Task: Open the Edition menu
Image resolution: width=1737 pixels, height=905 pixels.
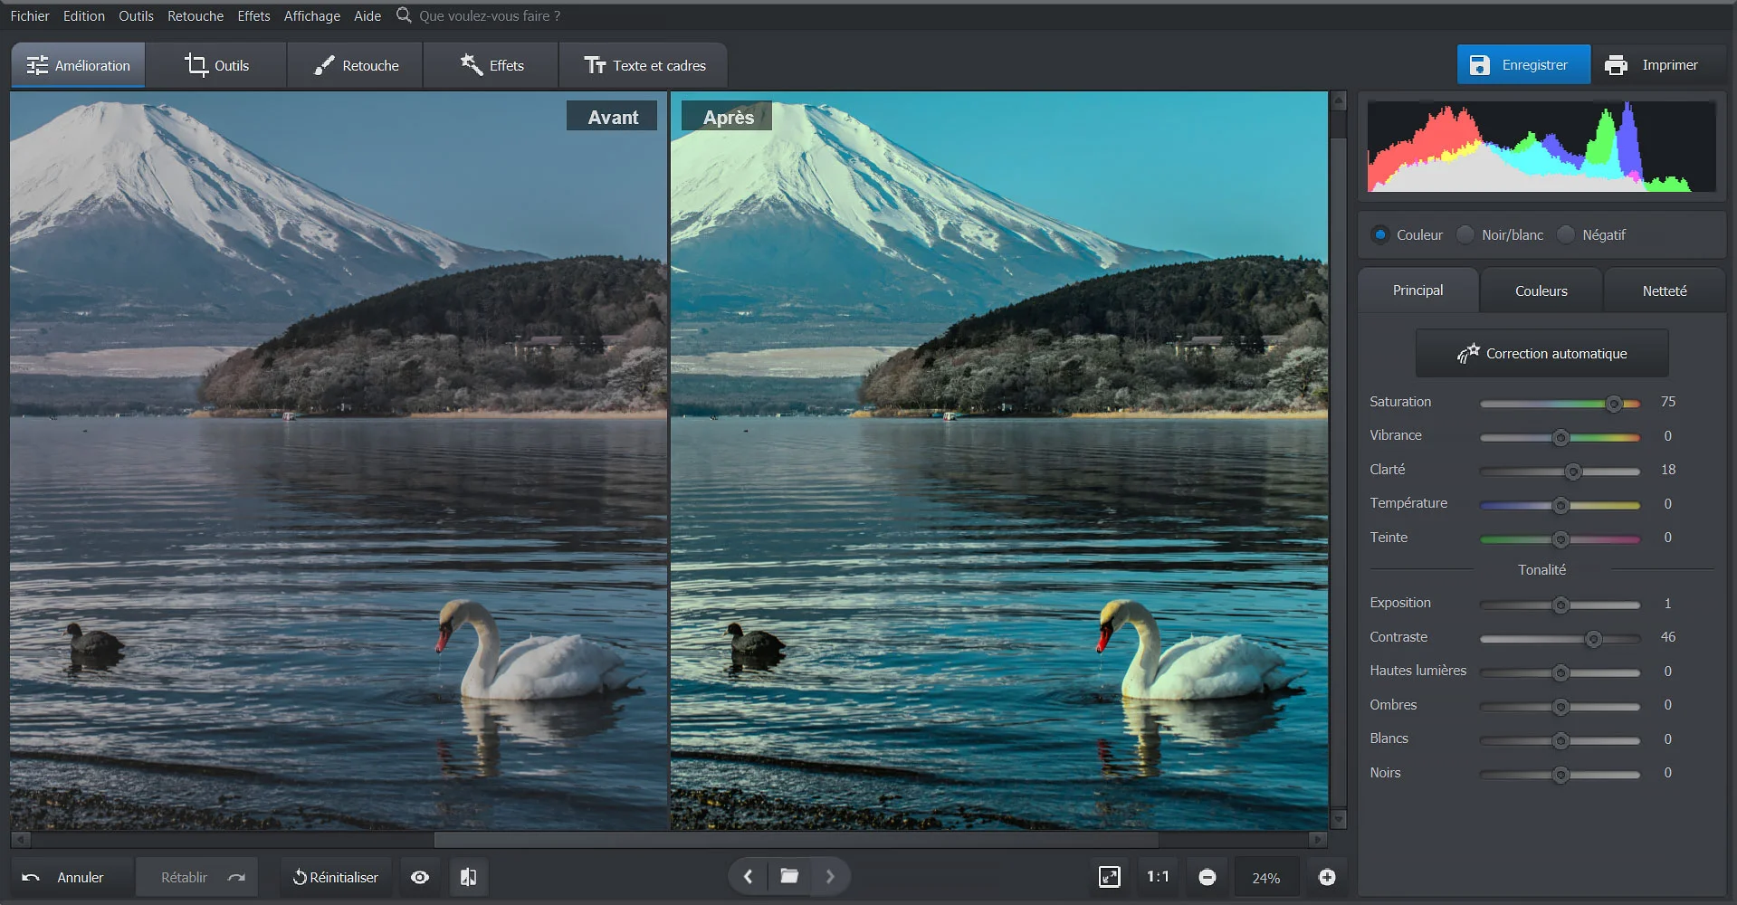Action: point(84,15)
